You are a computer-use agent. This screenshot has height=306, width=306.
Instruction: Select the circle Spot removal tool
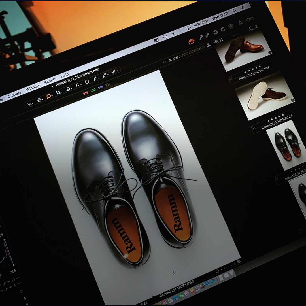coord(87,82)
